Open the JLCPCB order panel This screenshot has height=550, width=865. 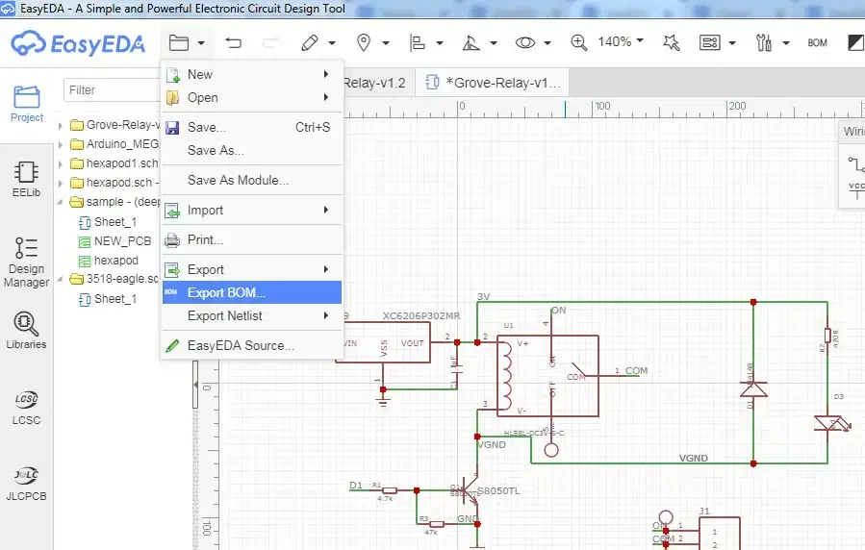pyautogui.click(x=27, y=484)
